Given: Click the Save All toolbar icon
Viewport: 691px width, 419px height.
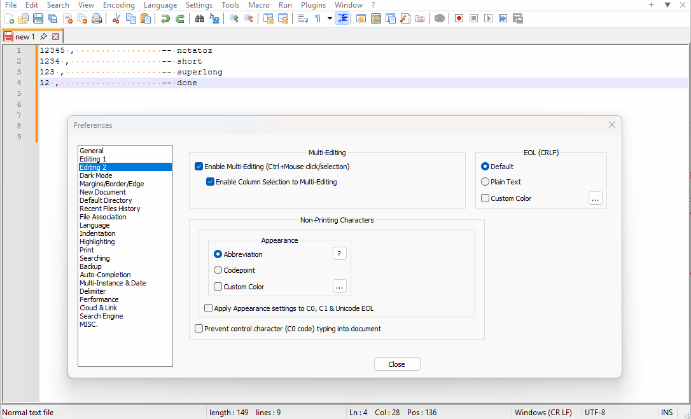Looking at the screenshot, I should tap(53, 18).
